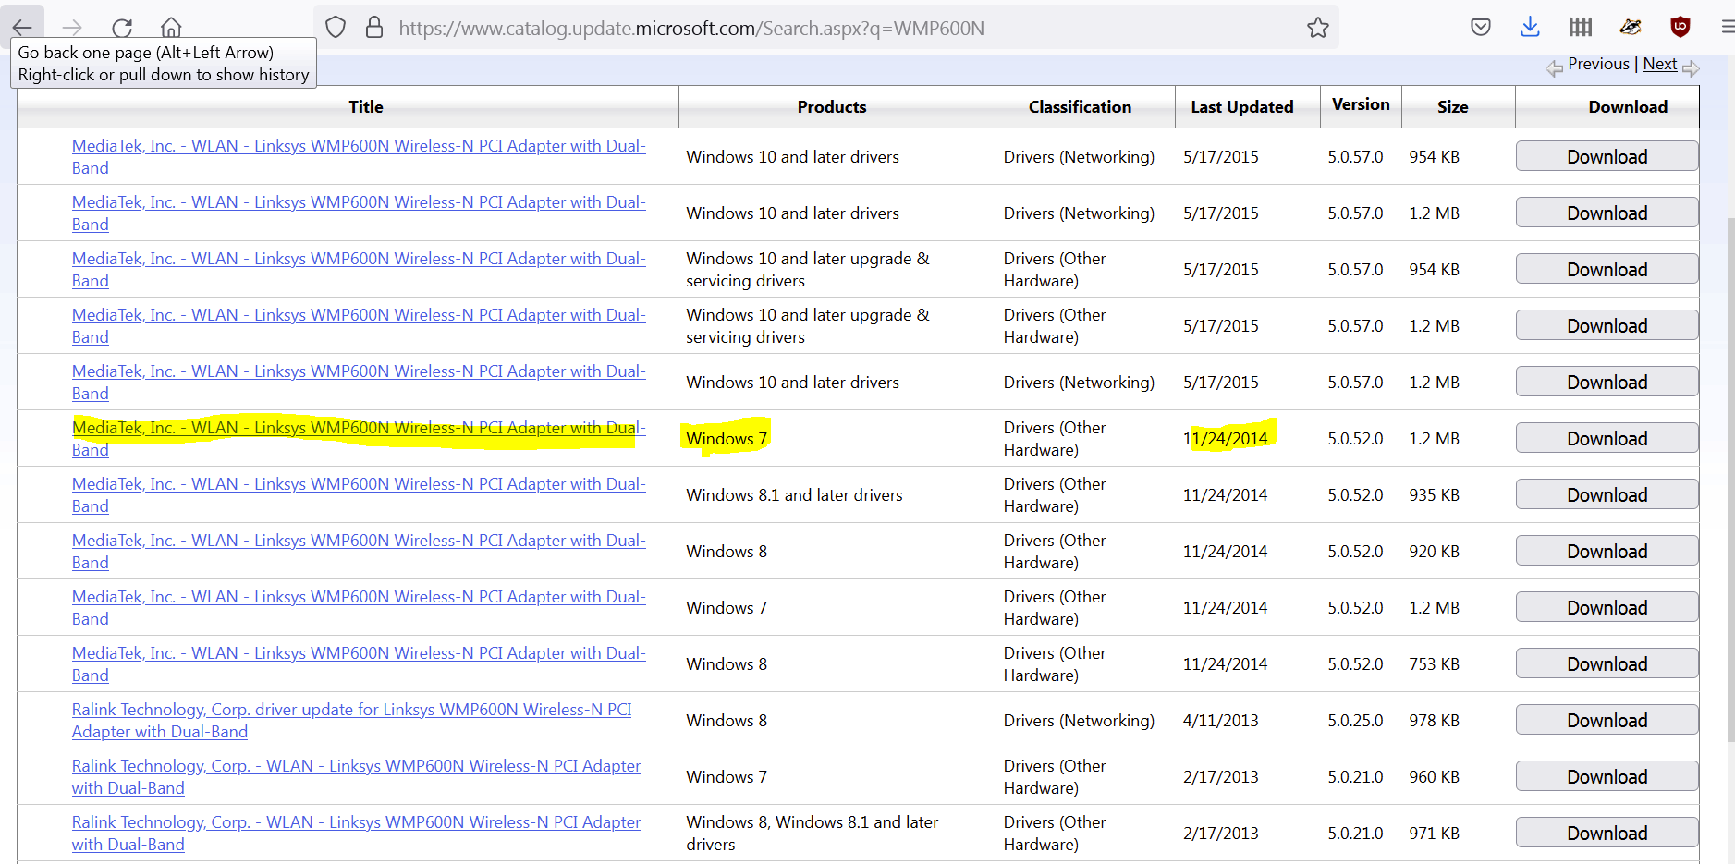Sort results by Products column

tap(832, 107)
